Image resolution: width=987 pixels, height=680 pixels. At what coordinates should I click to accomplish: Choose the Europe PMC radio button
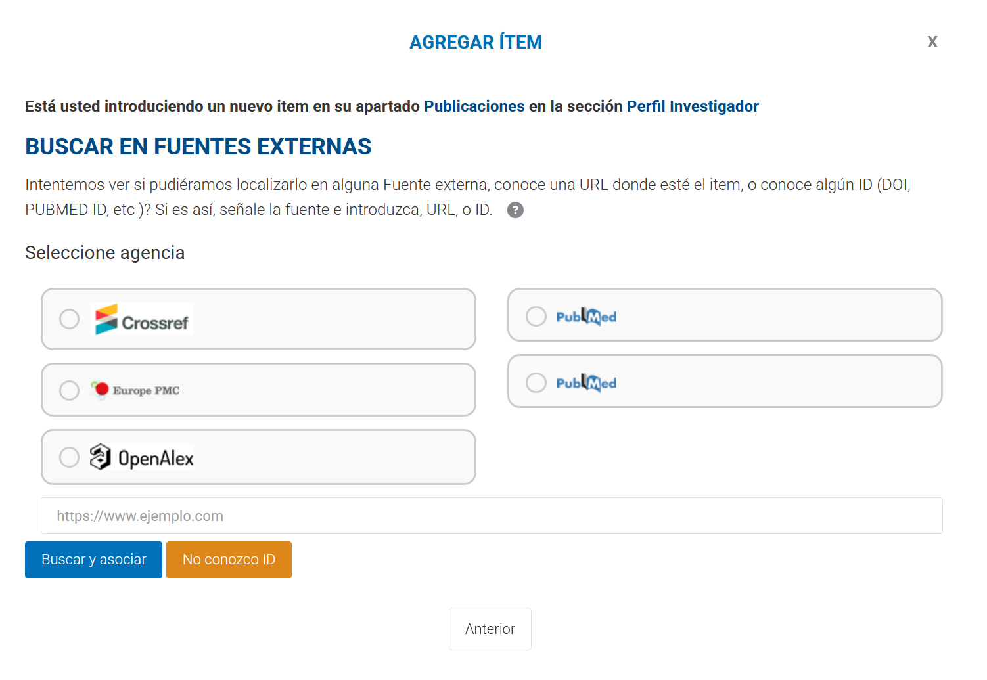click(69, 390)
